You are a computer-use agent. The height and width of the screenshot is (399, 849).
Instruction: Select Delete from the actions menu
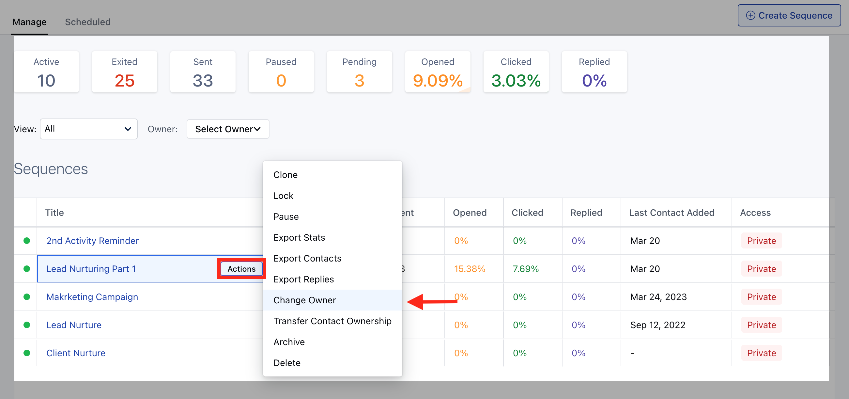point(332,363)
